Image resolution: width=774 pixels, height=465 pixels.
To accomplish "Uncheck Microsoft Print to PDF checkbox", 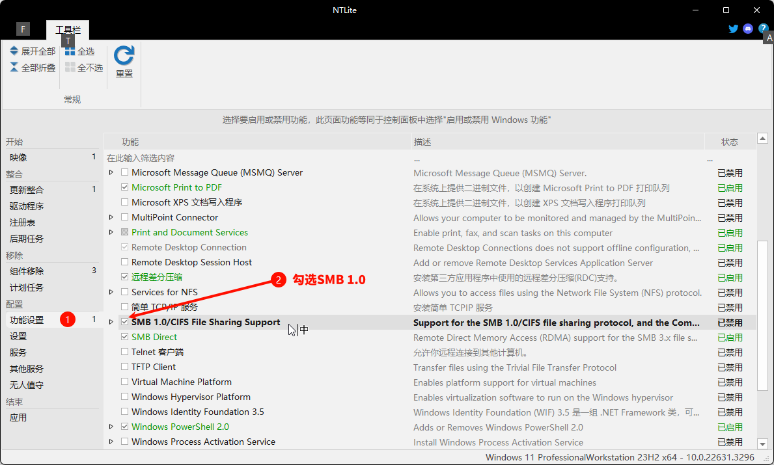I will click(x=125, y=187).
